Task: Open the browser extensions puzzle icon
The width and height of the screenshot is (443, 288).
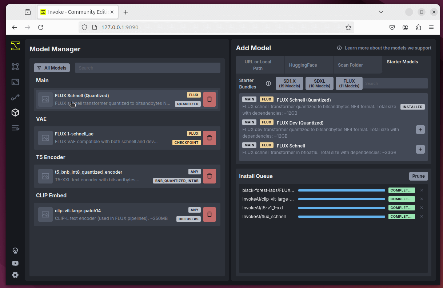Action: 418,27
